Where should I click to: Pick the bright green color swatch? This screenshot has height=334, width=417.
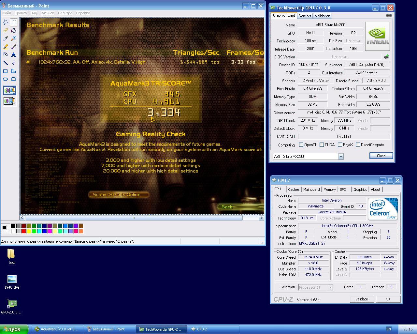pyautogui.click(x=34, y=231)
